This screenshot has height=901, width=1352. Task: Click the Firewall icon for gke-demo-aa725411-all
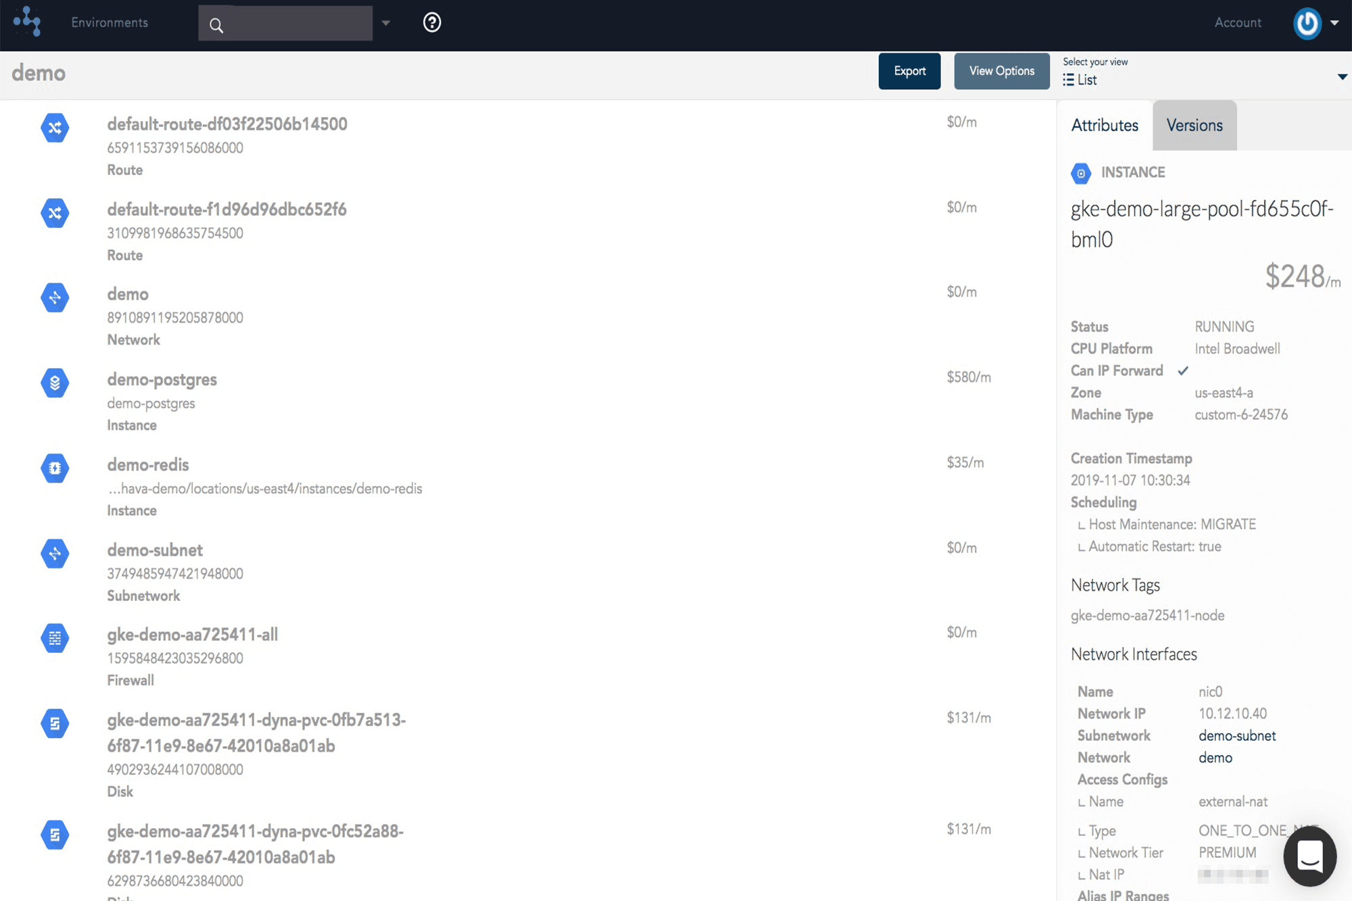click(55, 638)
